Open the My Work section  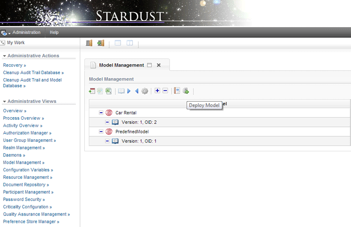[x=16, y=43]
